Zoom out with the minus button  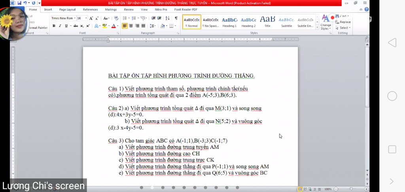pyautogui.click(x=336, y=189)
